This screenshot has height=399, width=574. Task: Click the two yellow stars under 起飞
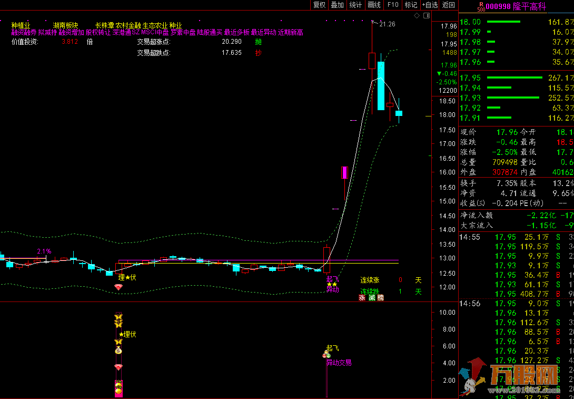(x=332, y=284)
